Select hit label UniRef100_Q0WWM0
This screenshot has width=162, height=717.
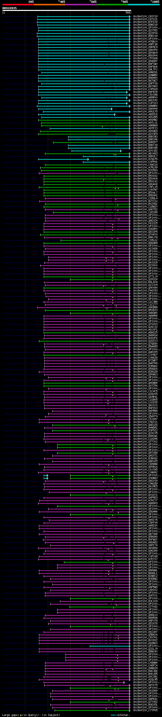click(x=145, y=75)
